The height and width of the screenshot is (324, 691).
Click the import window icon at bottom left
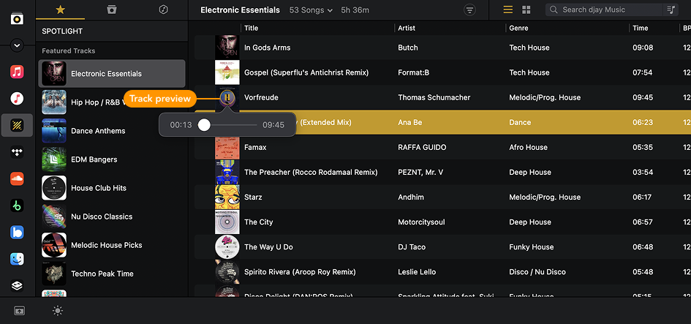click(x=20, y=311)
